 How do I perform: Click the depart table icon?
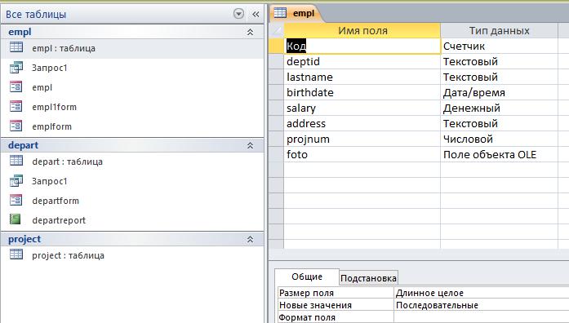pos(16,161)
